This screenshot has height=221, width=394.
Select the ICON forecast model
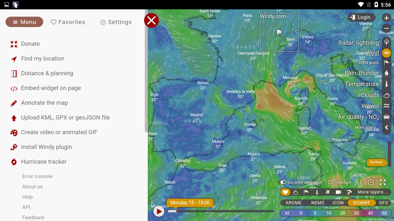[338, 203]
